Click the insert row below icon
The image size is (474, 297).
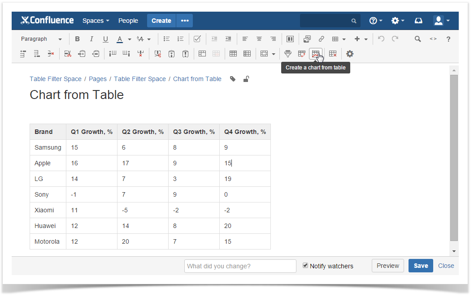pyautogui.click(x=37, y=54)
